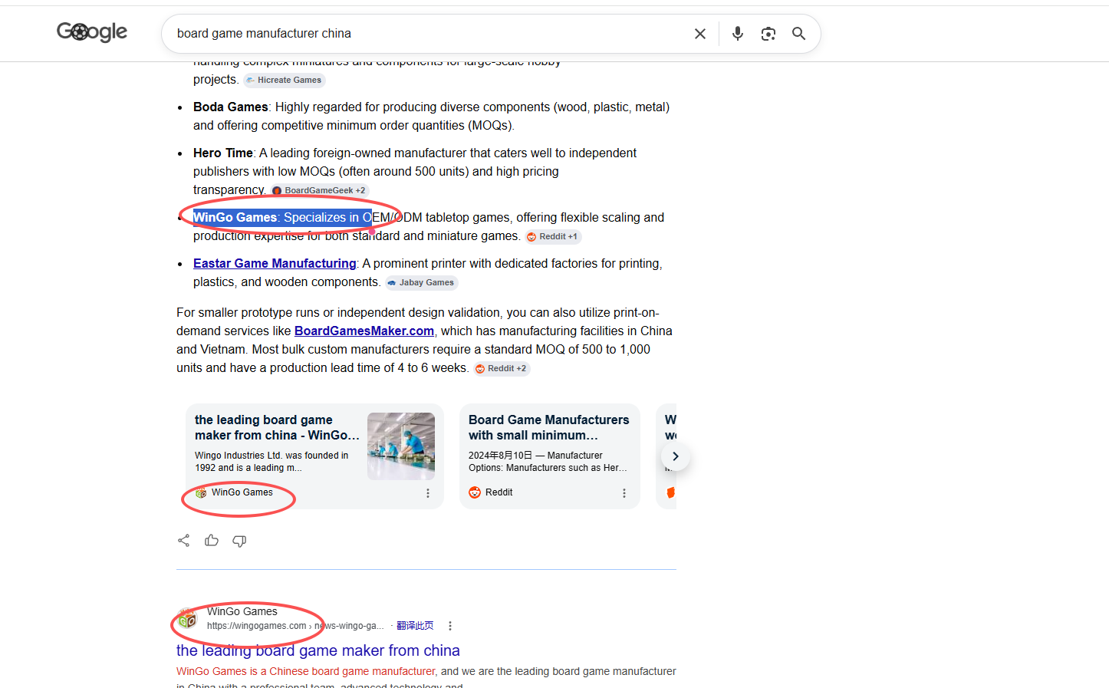1109x688 pixels.
Task: Click WinGo Games label on source card
Action: click(x=242, y=492)
